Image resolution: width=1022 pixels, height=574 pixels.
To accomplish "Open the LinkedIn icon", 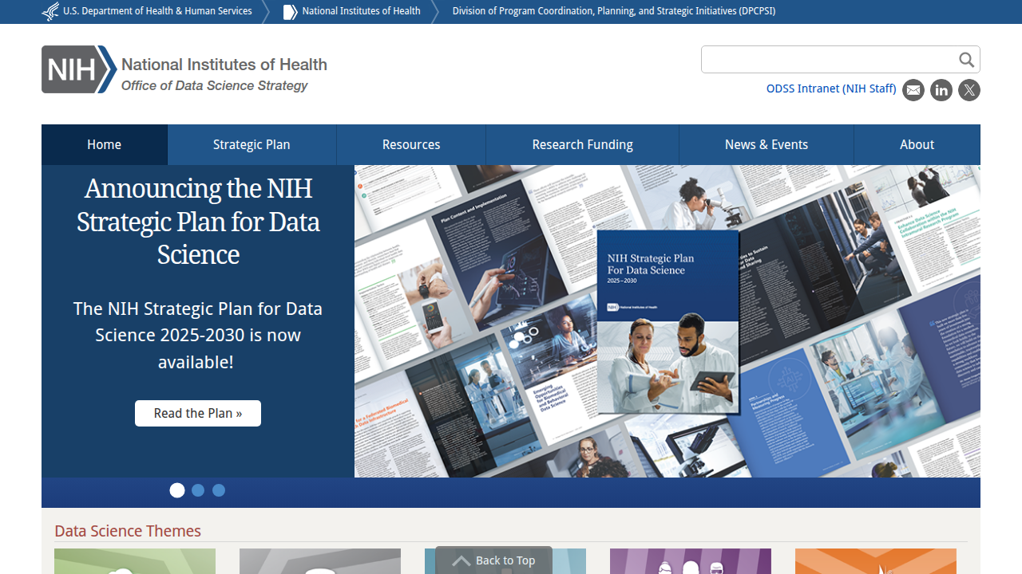I will pyautogui.click(x=941, y=90).
